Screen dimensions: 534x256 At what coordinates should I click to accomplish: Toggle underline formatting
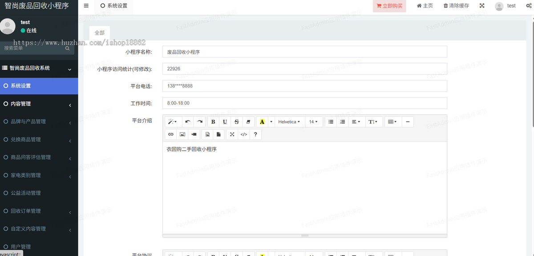[225, 122]
